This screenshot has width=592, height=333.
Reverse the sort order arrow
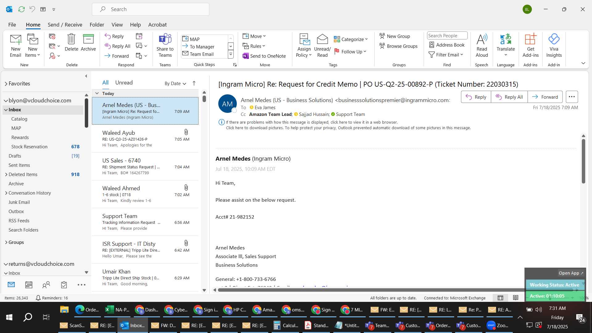tap(194, 83)
